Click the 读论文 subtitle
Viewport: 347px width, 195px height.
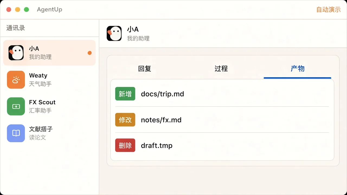point(37,138)
